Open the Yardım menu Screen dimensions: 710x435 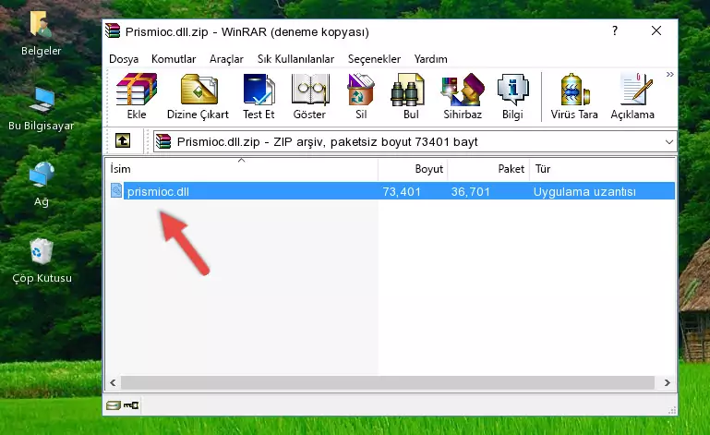coord(430,59)
